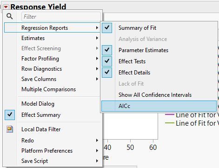Toggle the Parameter Estimates checkmark
The image size is (219, 168).
107,50
